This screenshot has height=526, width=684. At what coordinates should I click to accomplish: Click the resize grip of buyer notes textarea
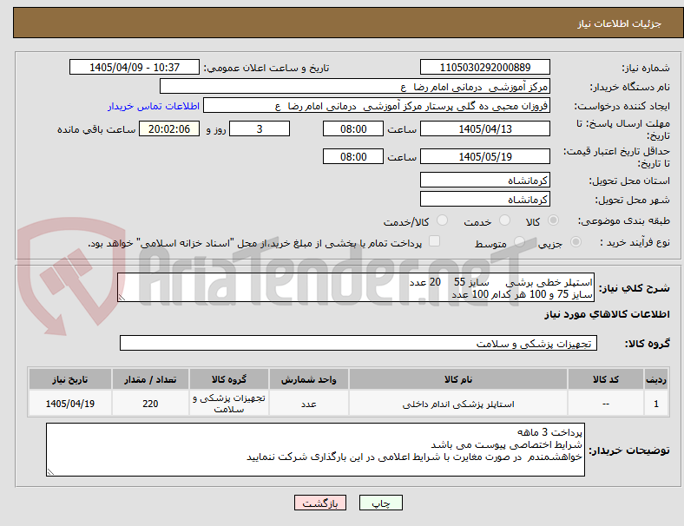(x=50, y=471)
